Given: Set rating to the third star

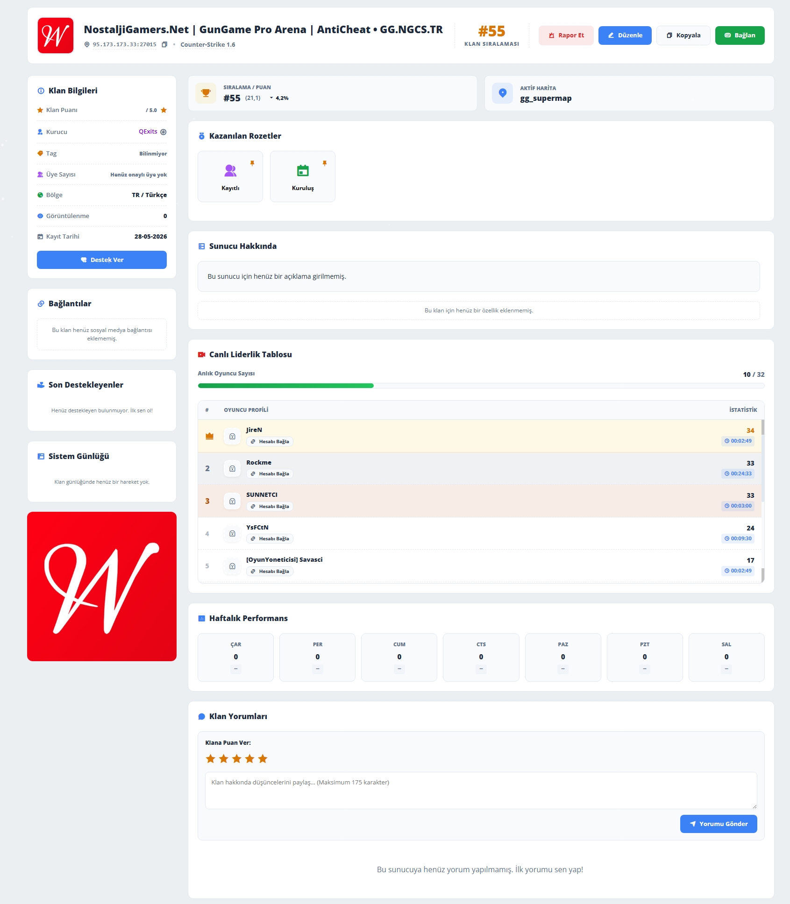Looking at the screenshot, I should (x=237, y=759).
